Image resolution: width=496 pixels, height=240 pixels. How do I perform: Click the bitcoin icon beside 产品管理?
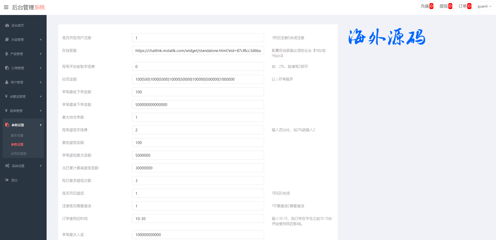(7, 54)
